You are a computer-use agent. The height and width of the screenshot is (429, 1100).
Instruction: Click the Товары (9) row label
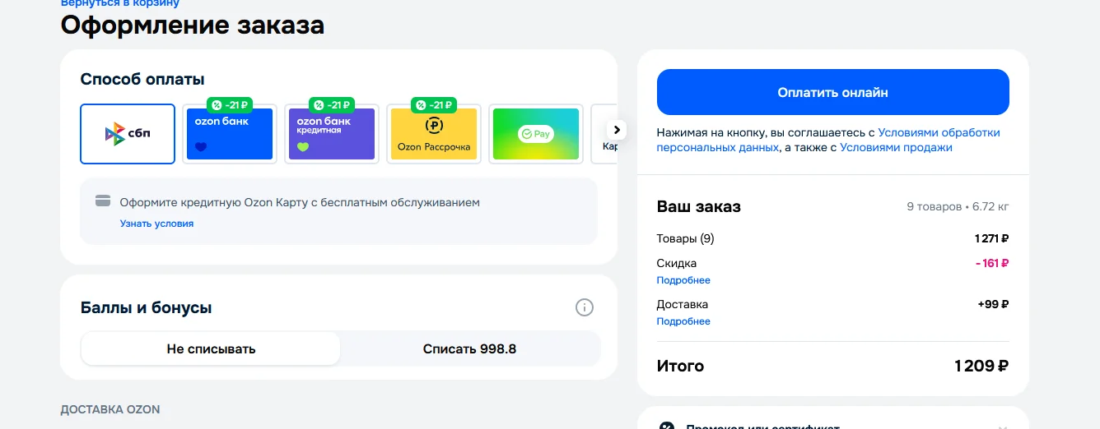(685, 239)
